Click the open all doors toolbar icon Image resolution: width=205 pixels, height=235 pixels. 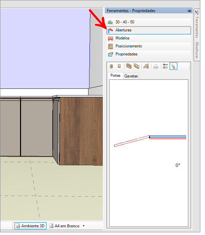coord(129,66)
